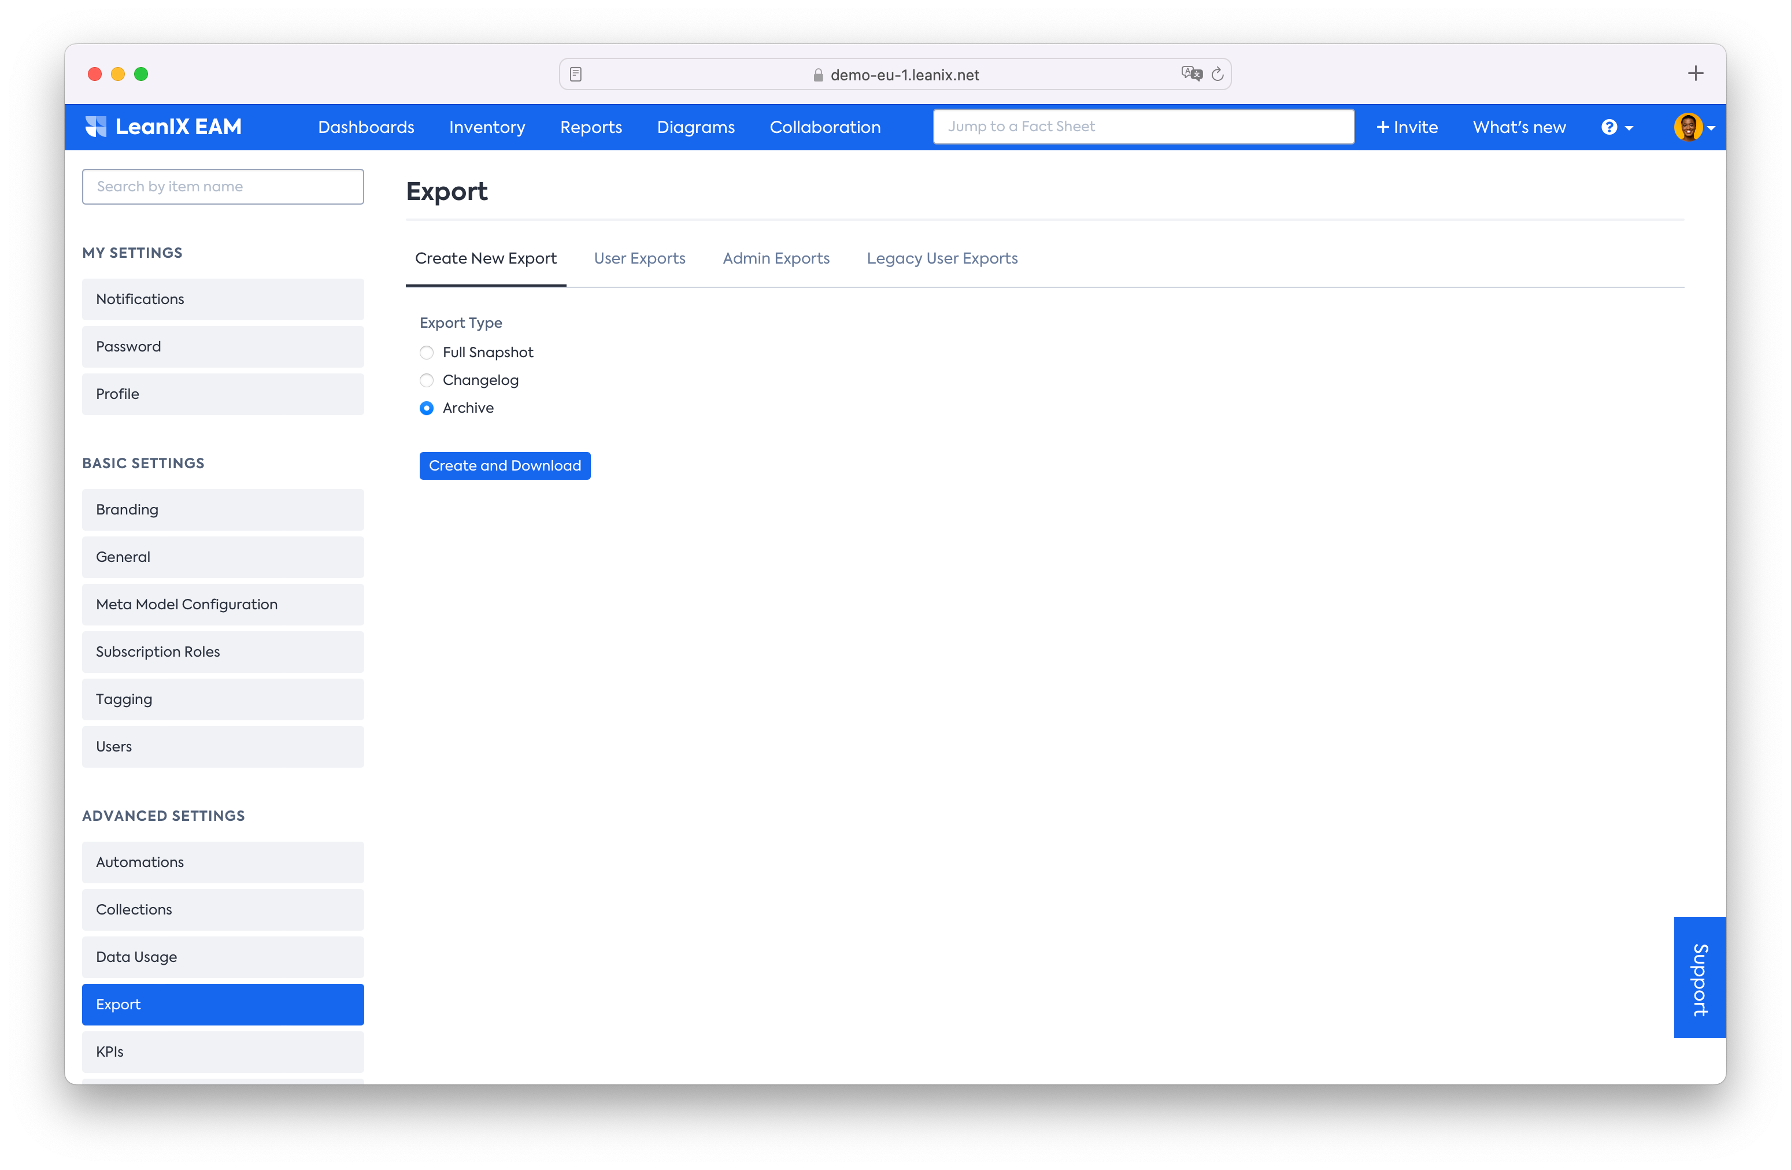Click the browser address bar
The width and height of the screenshot is (1791, 1170).
pyautogui.click(x=895, y=74)
